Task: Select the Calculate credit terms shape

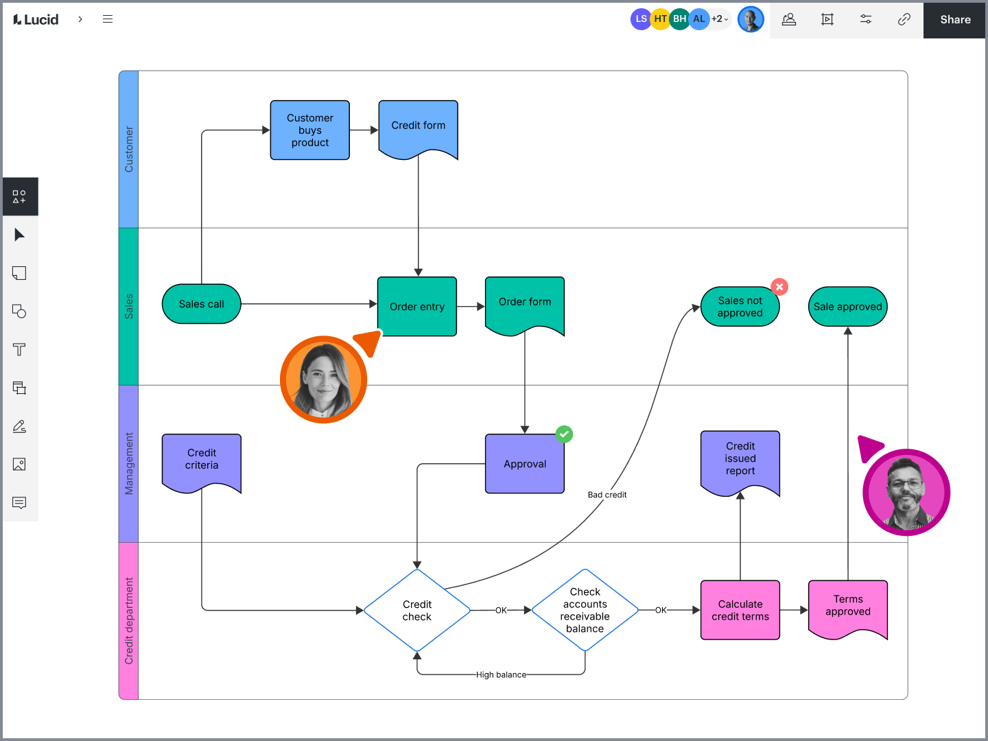Action: pos(740,611)
